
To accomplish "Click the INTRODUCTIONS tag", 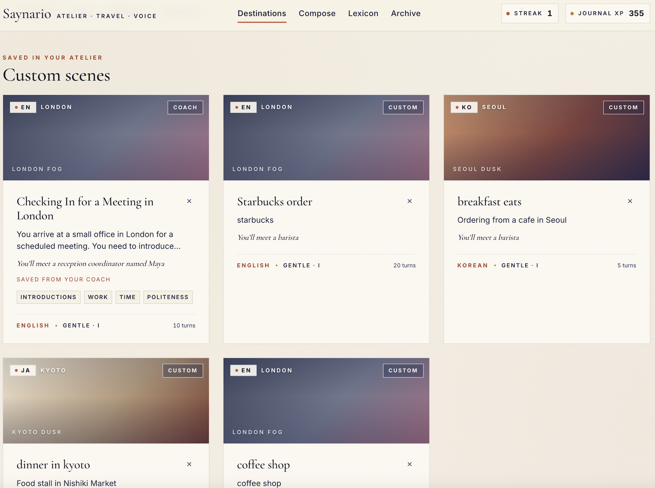I will pos(48,297).
